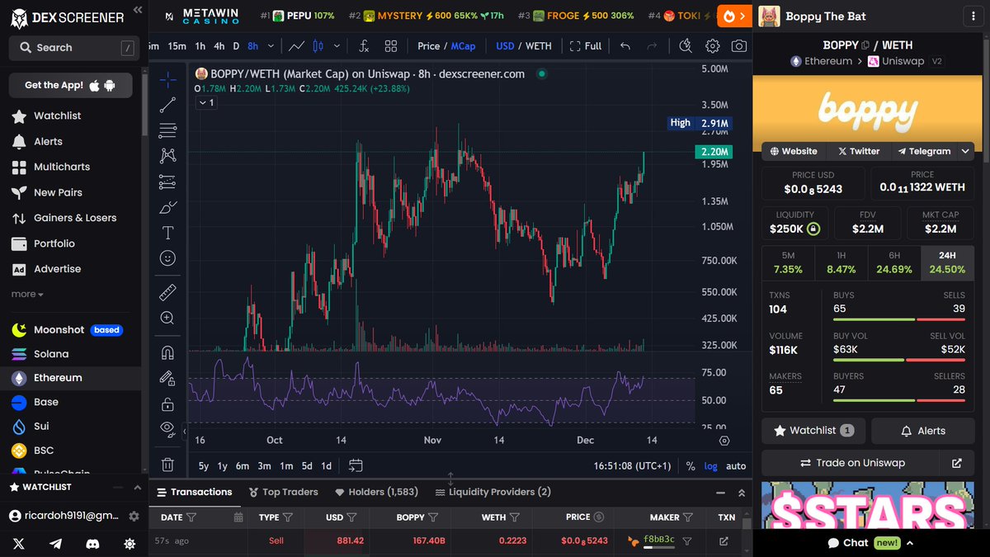The height and width of the screenshot is (557, 990).
Task: Set chart currency to USD
Action: 505,46
